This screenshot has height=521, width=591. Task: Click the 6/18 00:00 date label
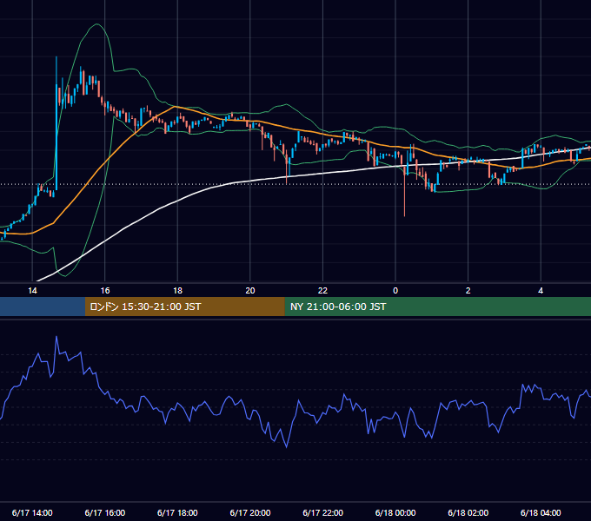(395, 512)
